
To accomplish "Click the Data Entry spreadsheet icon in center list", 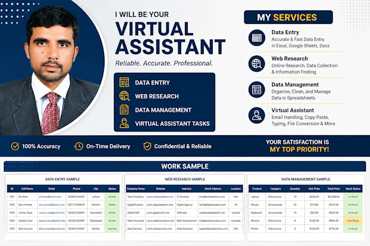I will [x=124, y=83].
